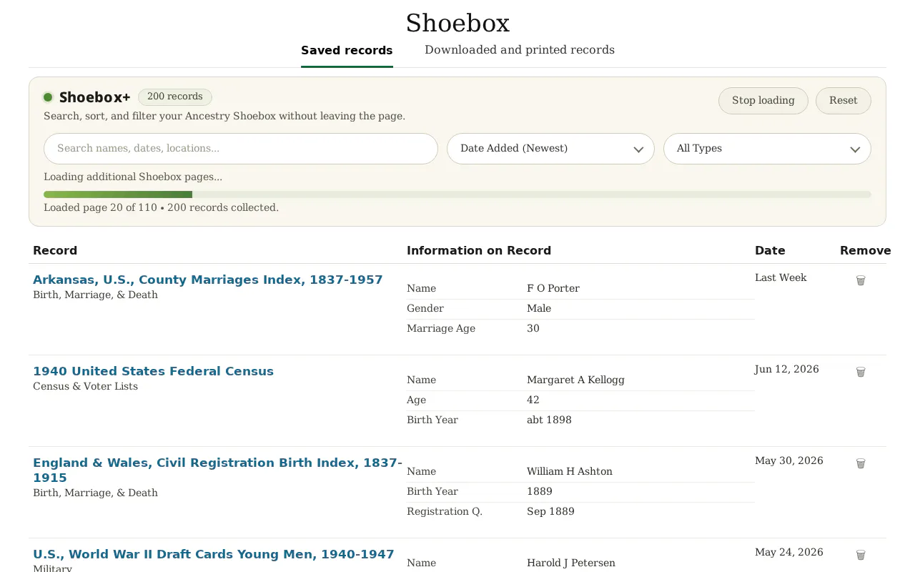
Task: Click the Registration Q. field label
Action: (445, 511)
